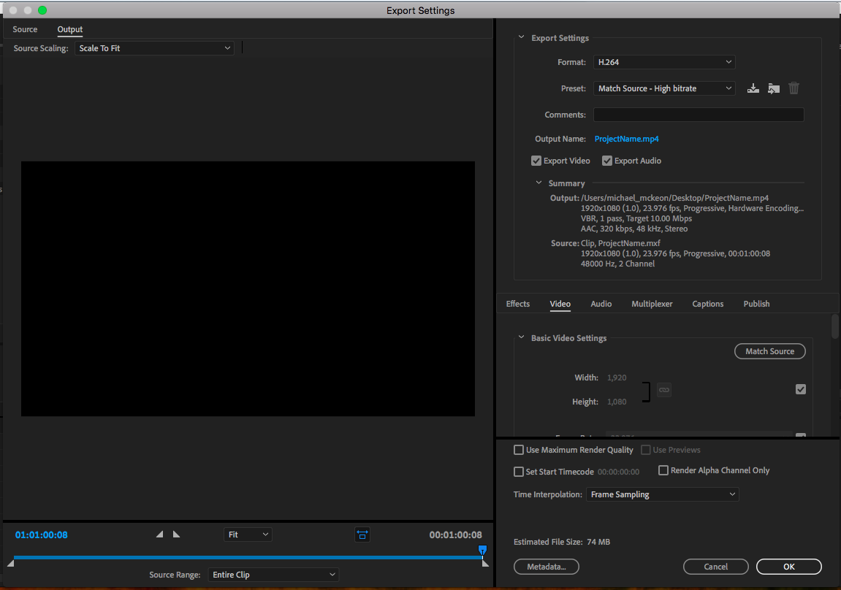Click the width-height link chain icon
This screenshot has width=841, height=590.
pyautogui.click(x=664, y=390)
